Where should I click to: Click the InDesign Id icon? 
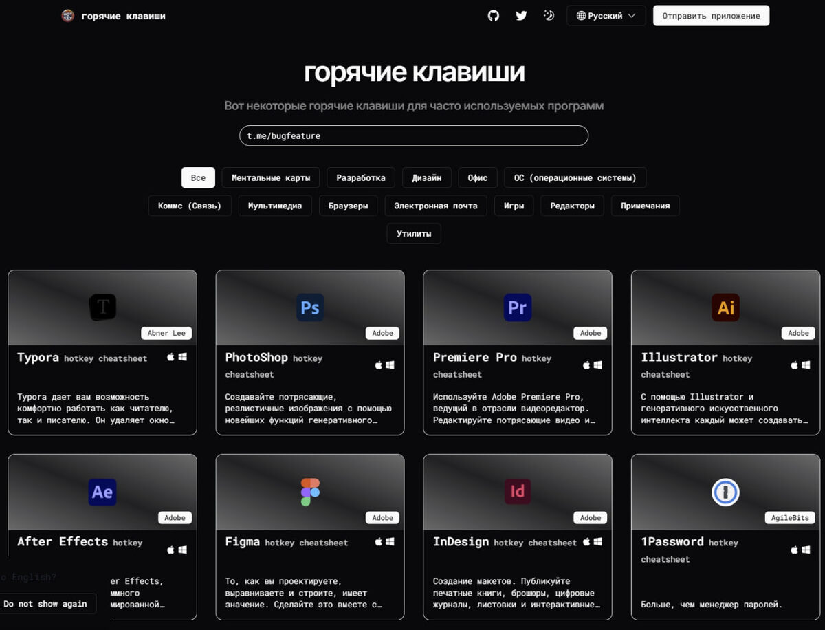(518, 492)
